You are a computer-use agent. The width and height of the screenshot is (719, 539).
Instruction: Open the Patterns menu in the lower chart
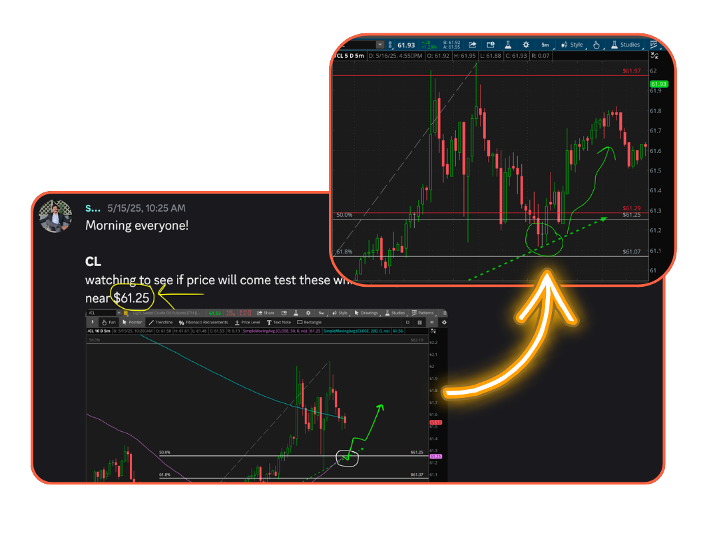pyautogui.click(x=423, y=313)
